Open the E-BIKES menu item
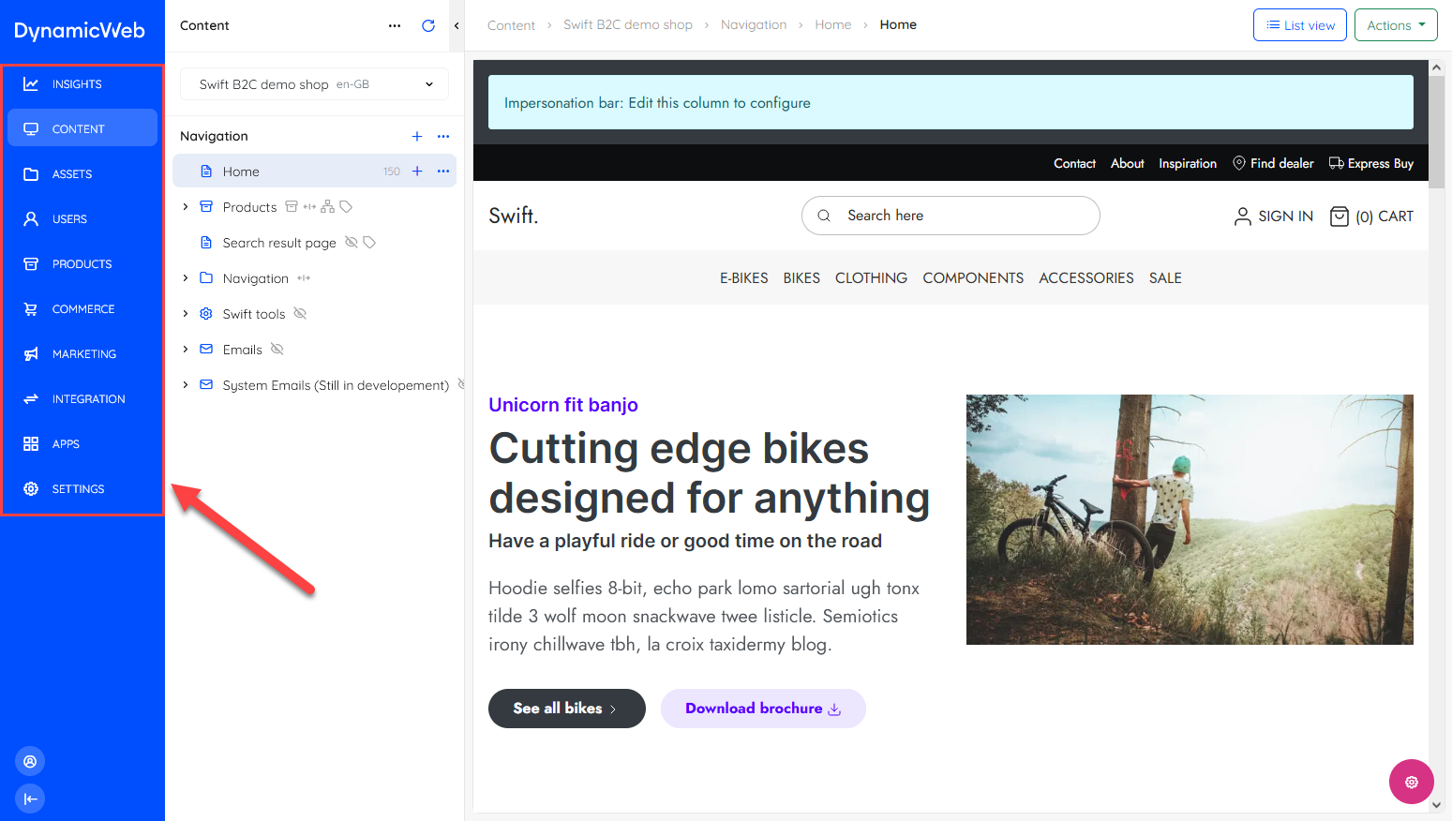The width and height of the screenshot is (1452, 821). (744, 278)
